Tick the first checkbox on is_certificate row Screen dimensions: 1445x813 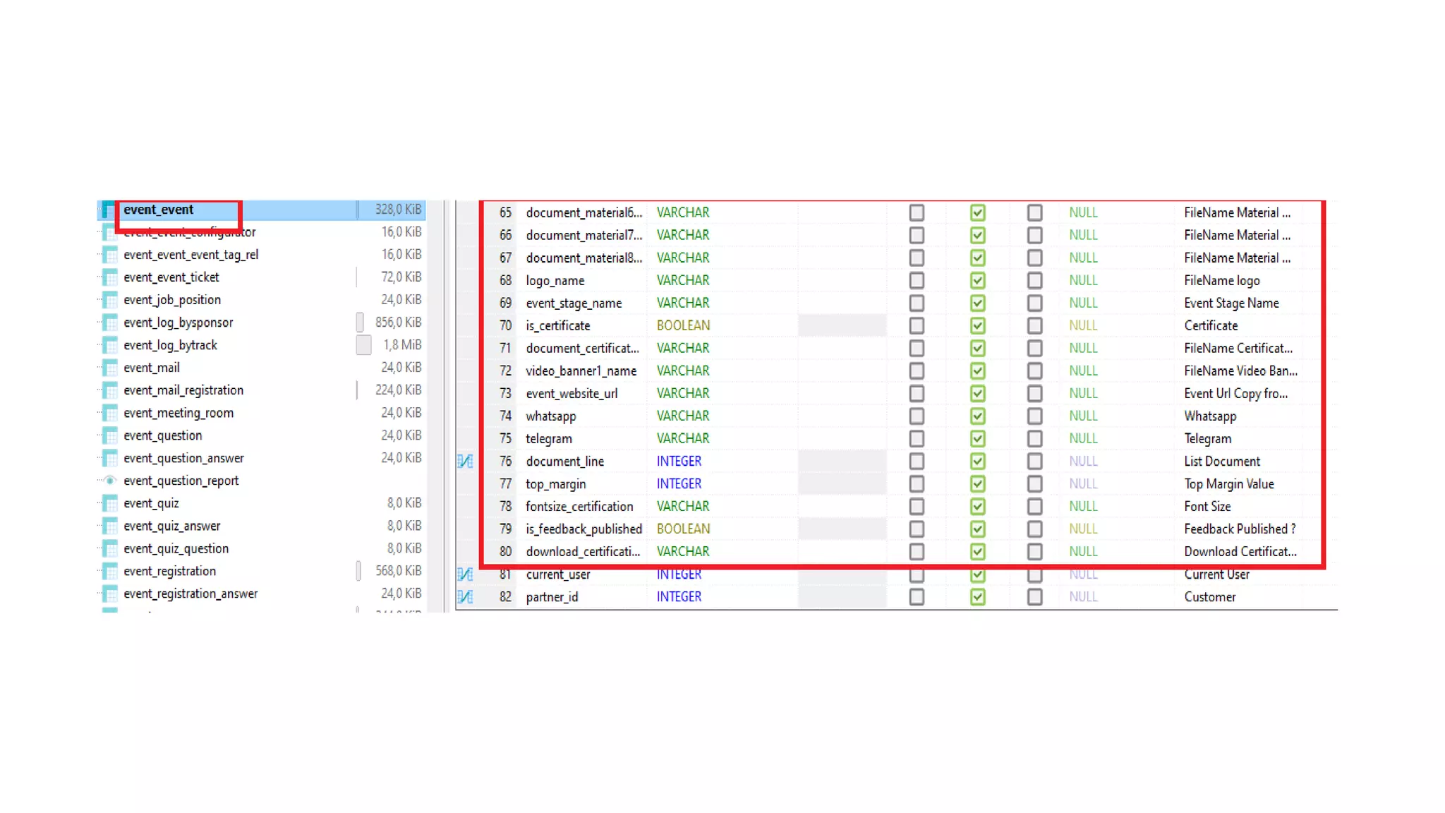917,326
